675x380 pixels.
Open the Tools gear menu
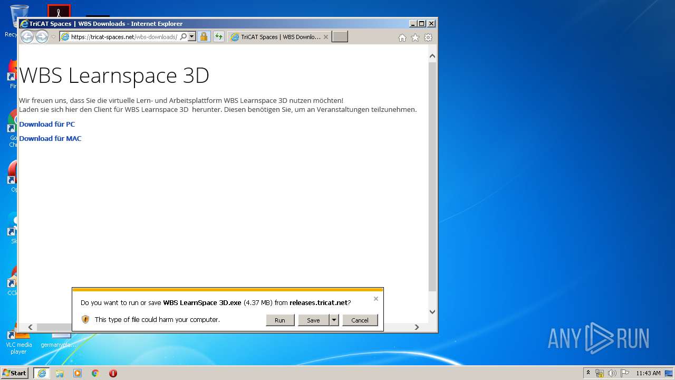tap(428, 37)
